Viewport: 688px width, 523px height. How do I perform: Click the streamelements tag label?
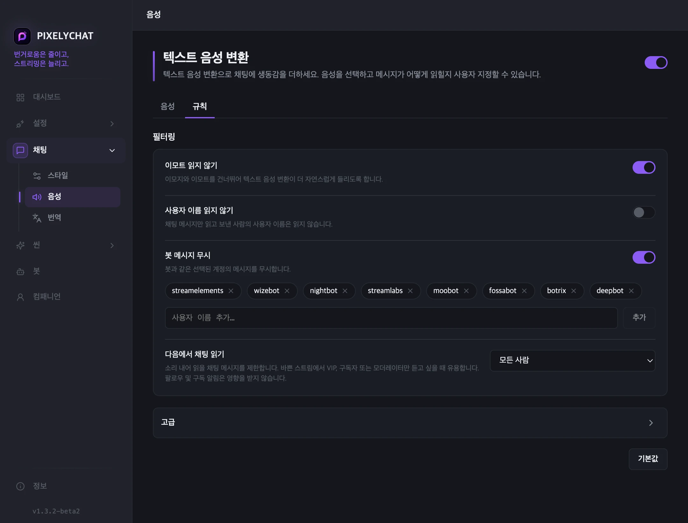click(197, 291)
